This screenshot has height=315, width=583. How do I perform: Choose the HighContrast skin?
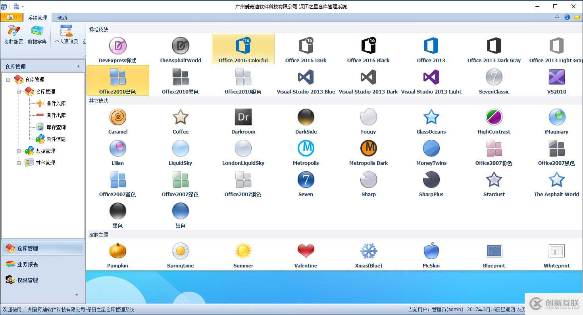(494, 120)
